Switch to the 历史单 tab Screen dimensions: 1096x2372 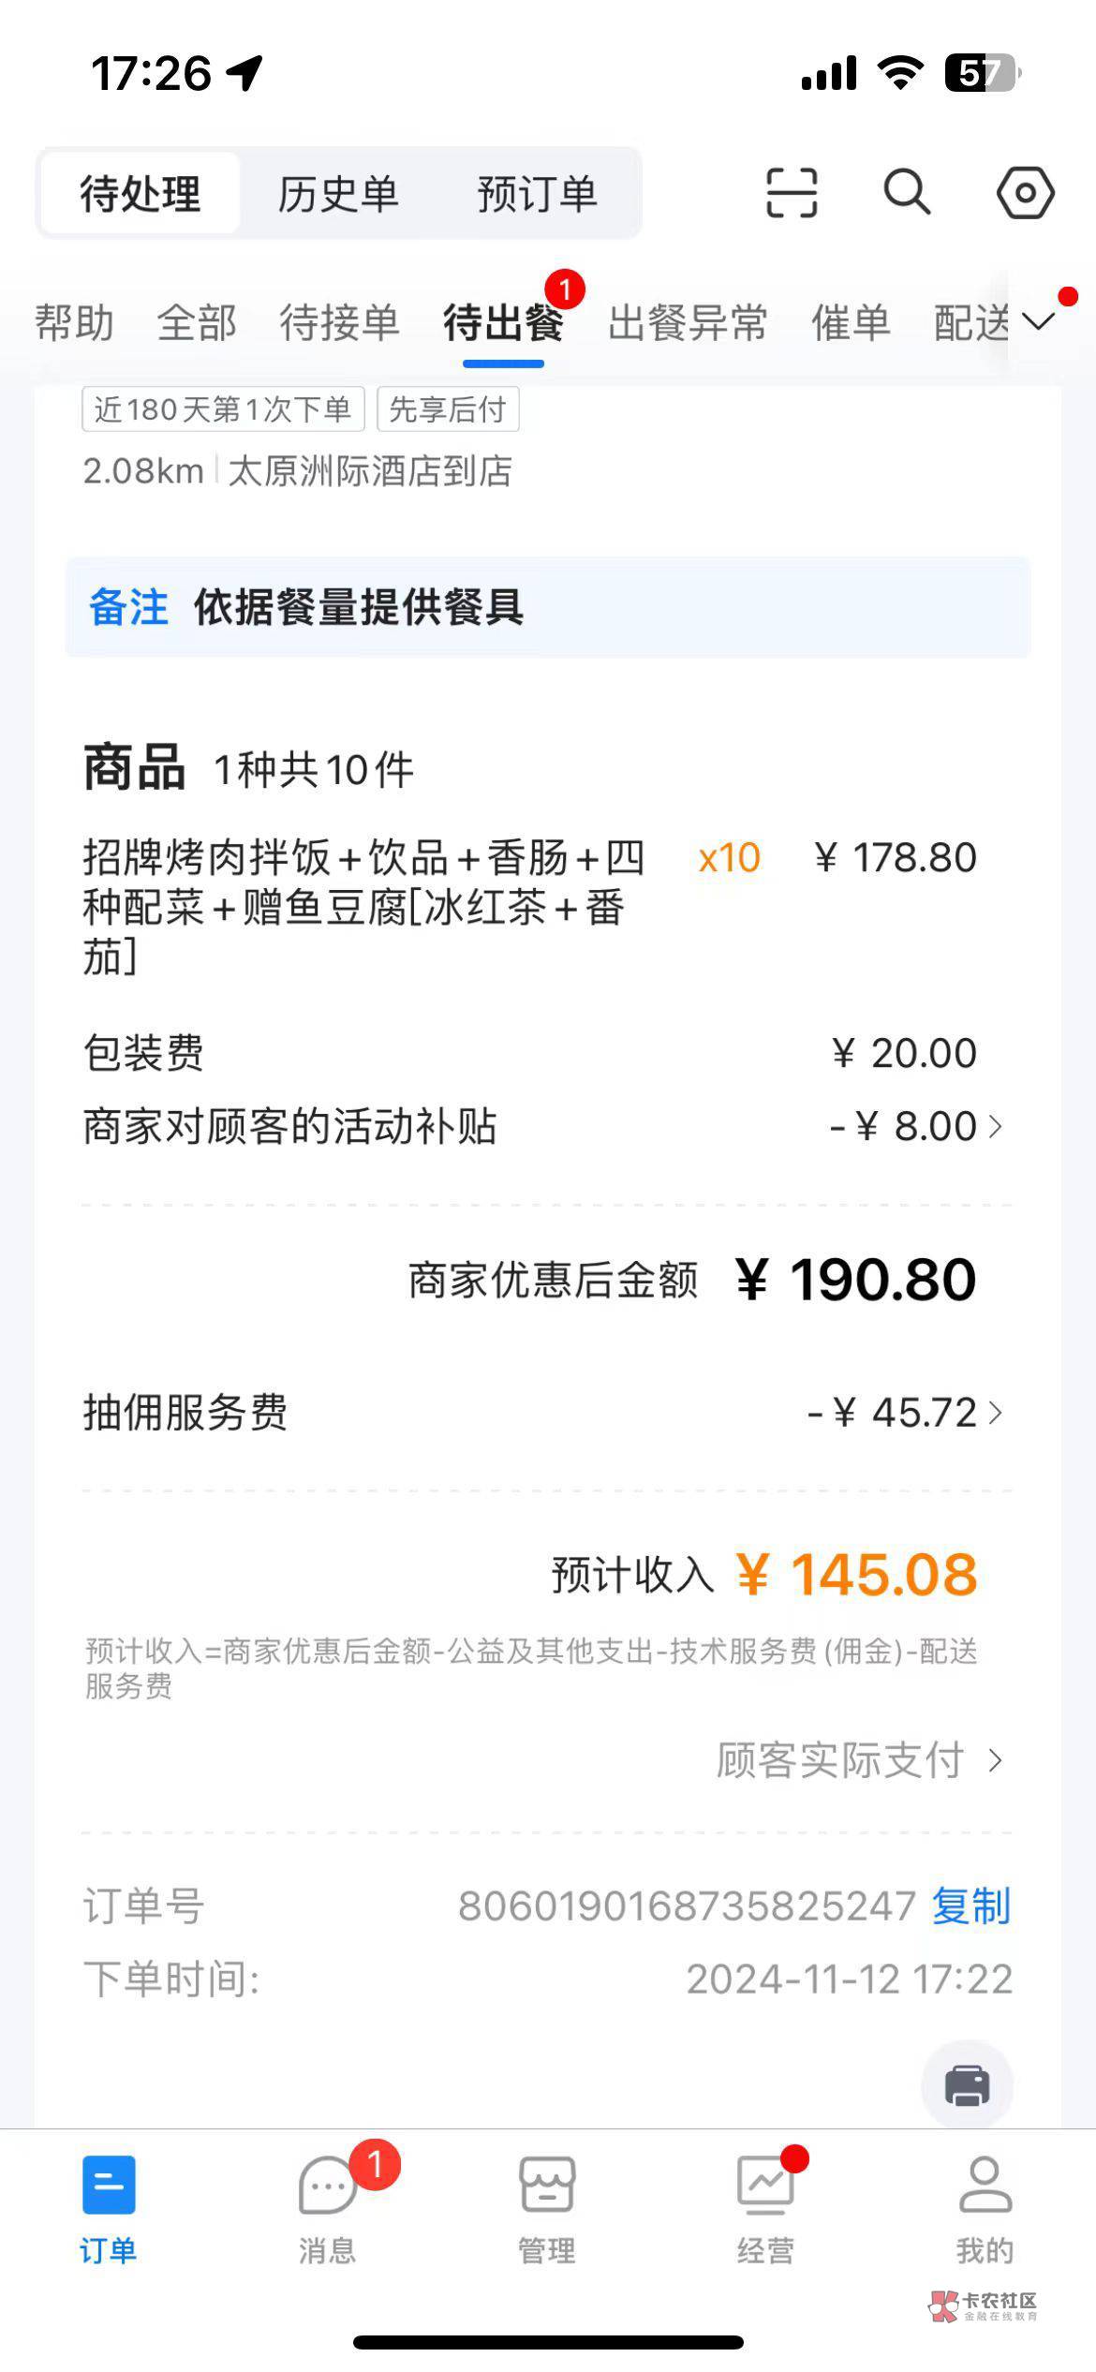pyautogui.click(x=338, y=194)
